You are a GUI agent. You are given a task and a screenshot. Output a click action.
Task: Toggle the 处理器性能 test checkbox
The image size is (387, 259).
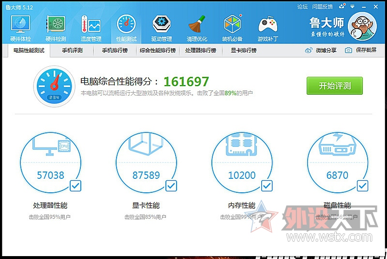(75, 186)
